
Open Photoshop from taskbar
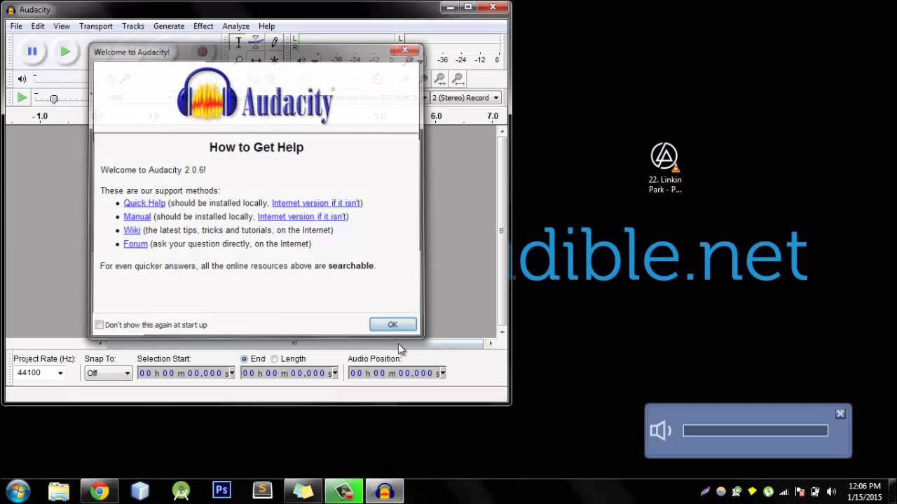click(x=221, y=491)
